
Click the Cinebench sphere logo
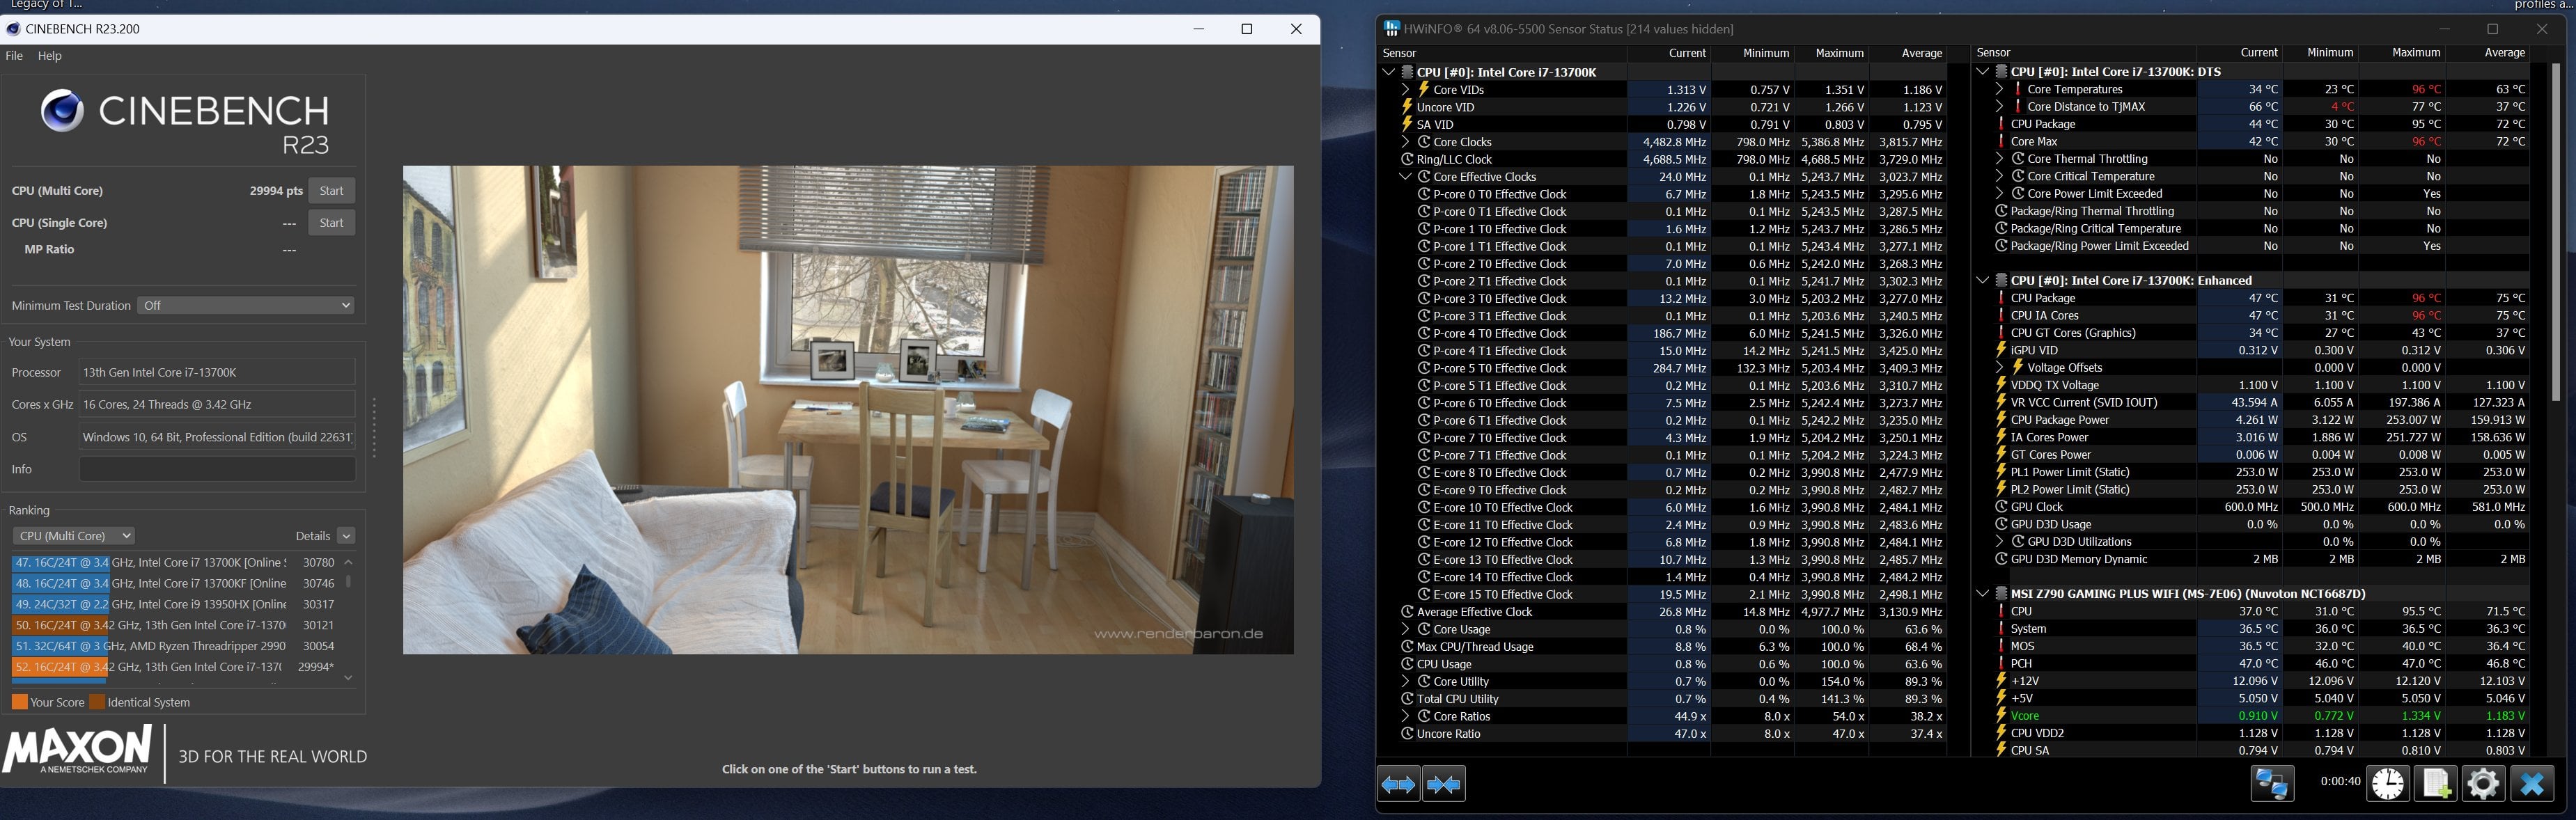[62, 111]
